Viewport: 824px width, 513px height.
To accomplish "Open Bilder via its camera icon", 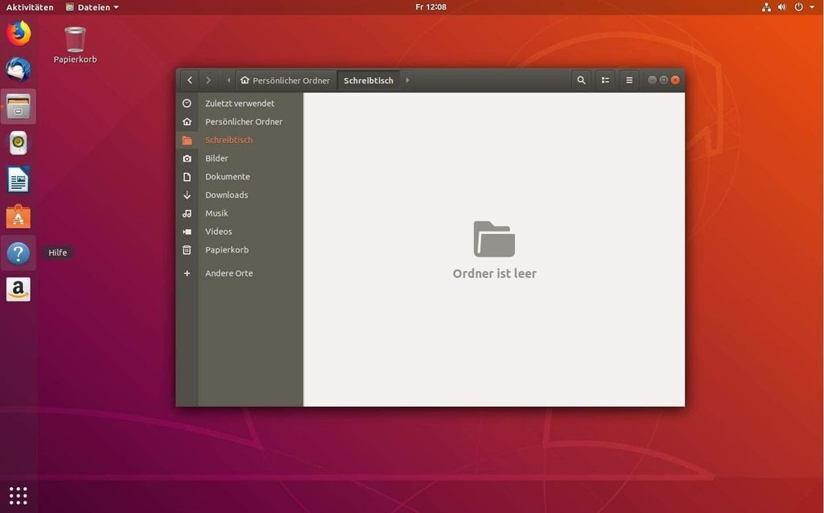I will click(x=187, y=158).
